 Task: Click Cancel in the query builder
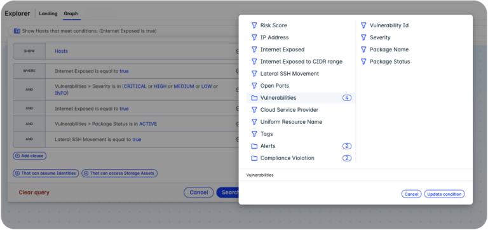click(x=198, y=193)
